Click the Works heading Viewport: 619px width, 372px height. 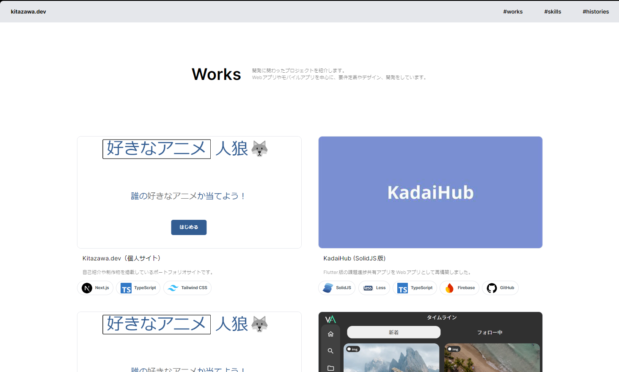[216, 74]
